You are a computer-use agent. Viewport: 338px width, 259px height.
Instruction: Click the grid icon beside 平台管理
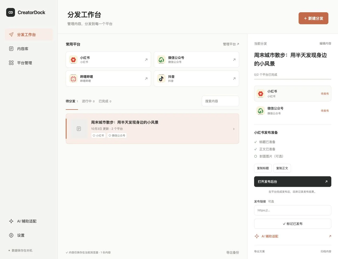[11, 63]
